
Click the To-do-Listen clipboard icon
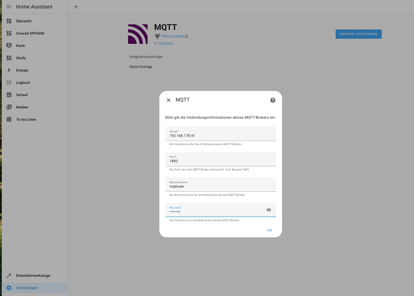(x=9, y=119)
